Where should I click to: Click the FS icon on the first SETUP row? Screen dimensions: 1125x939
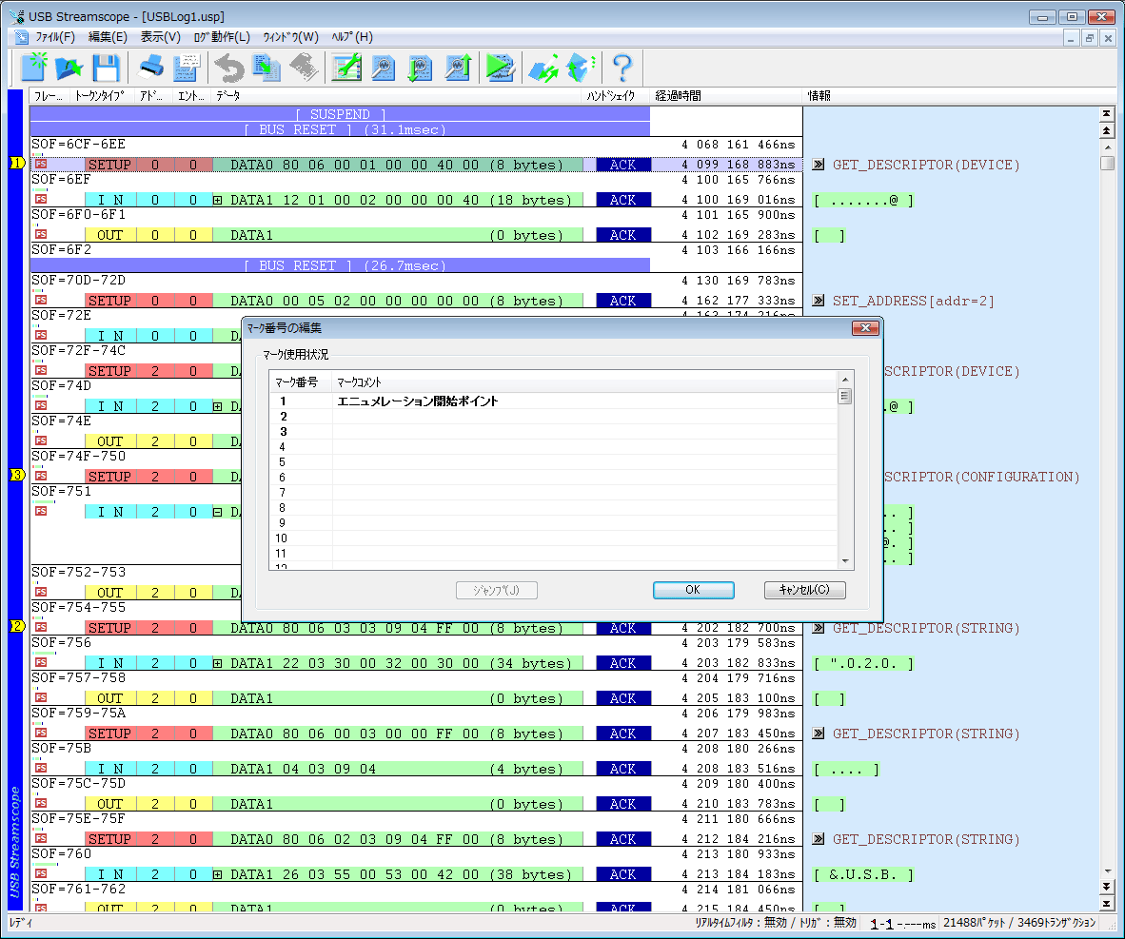tap(41, 164)
